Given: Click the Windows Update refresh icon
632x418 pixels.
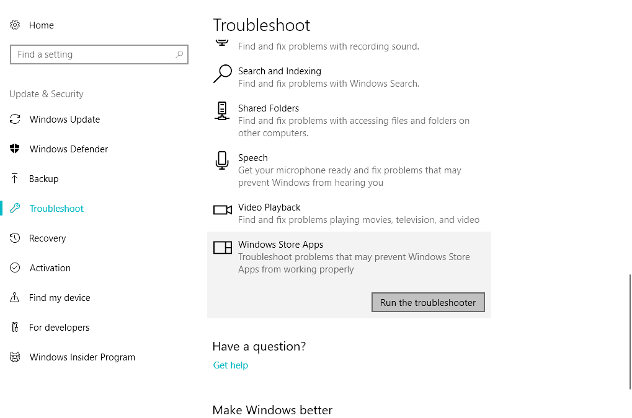Looking at the screenshot, I should (15, 119).
